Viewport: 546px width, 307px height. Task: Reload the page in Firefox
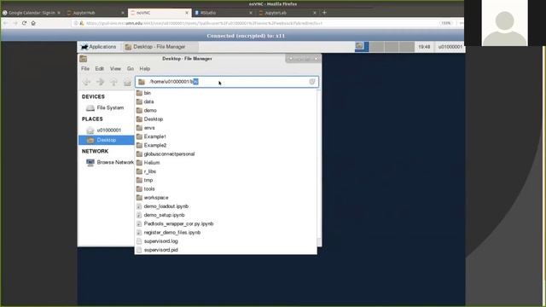(x=24, y=23)
